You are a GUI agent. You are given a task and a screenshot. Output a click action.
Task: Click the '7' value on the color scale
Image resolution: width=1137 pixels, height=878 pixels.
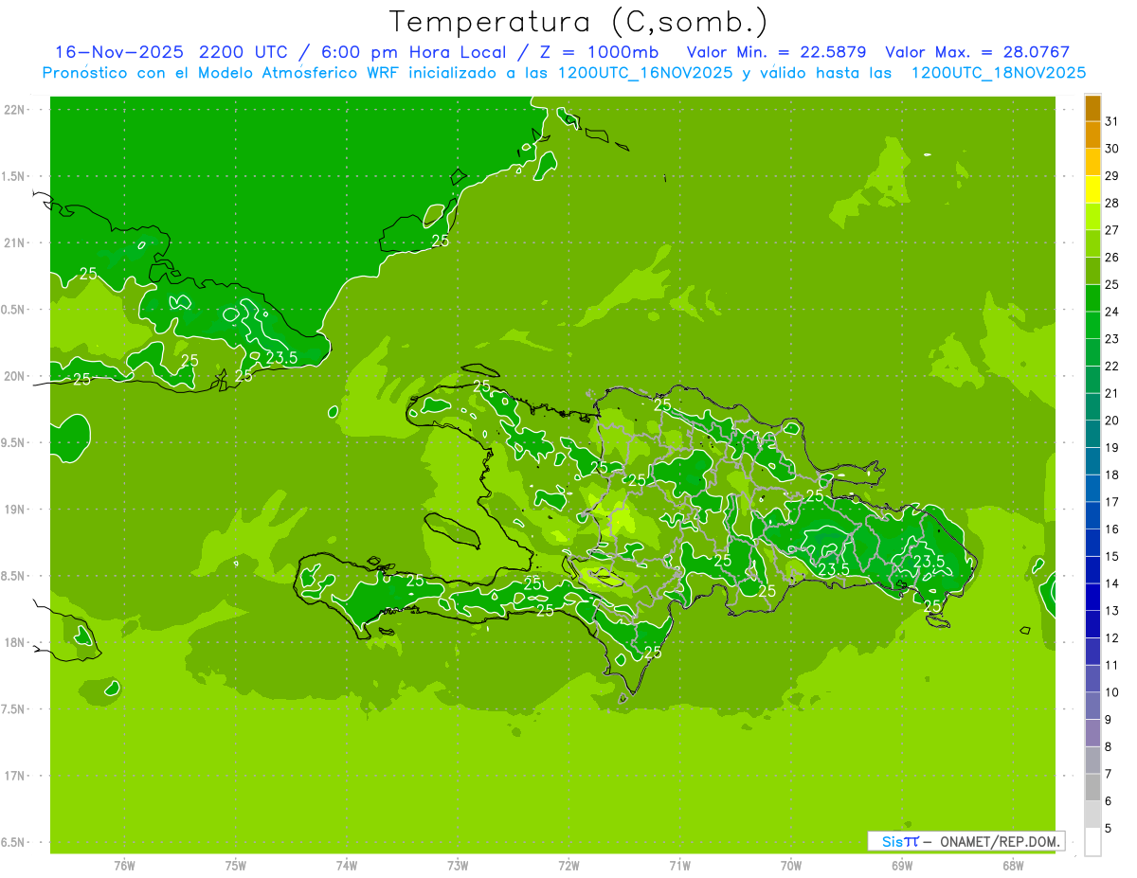(1109, 773)
